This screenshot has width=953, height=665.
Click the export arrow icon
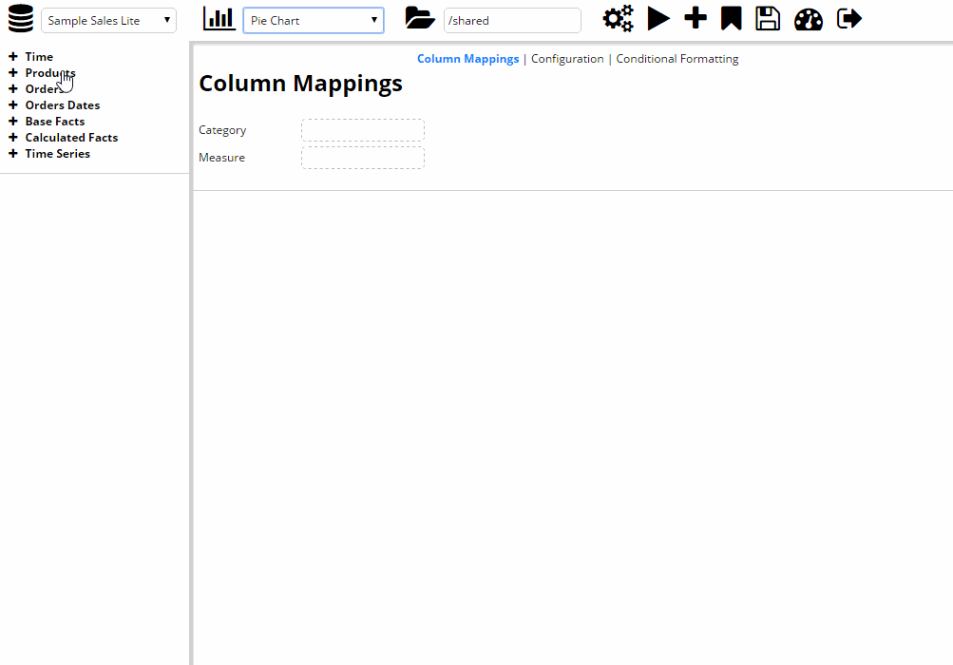click(x=849, y=18)
